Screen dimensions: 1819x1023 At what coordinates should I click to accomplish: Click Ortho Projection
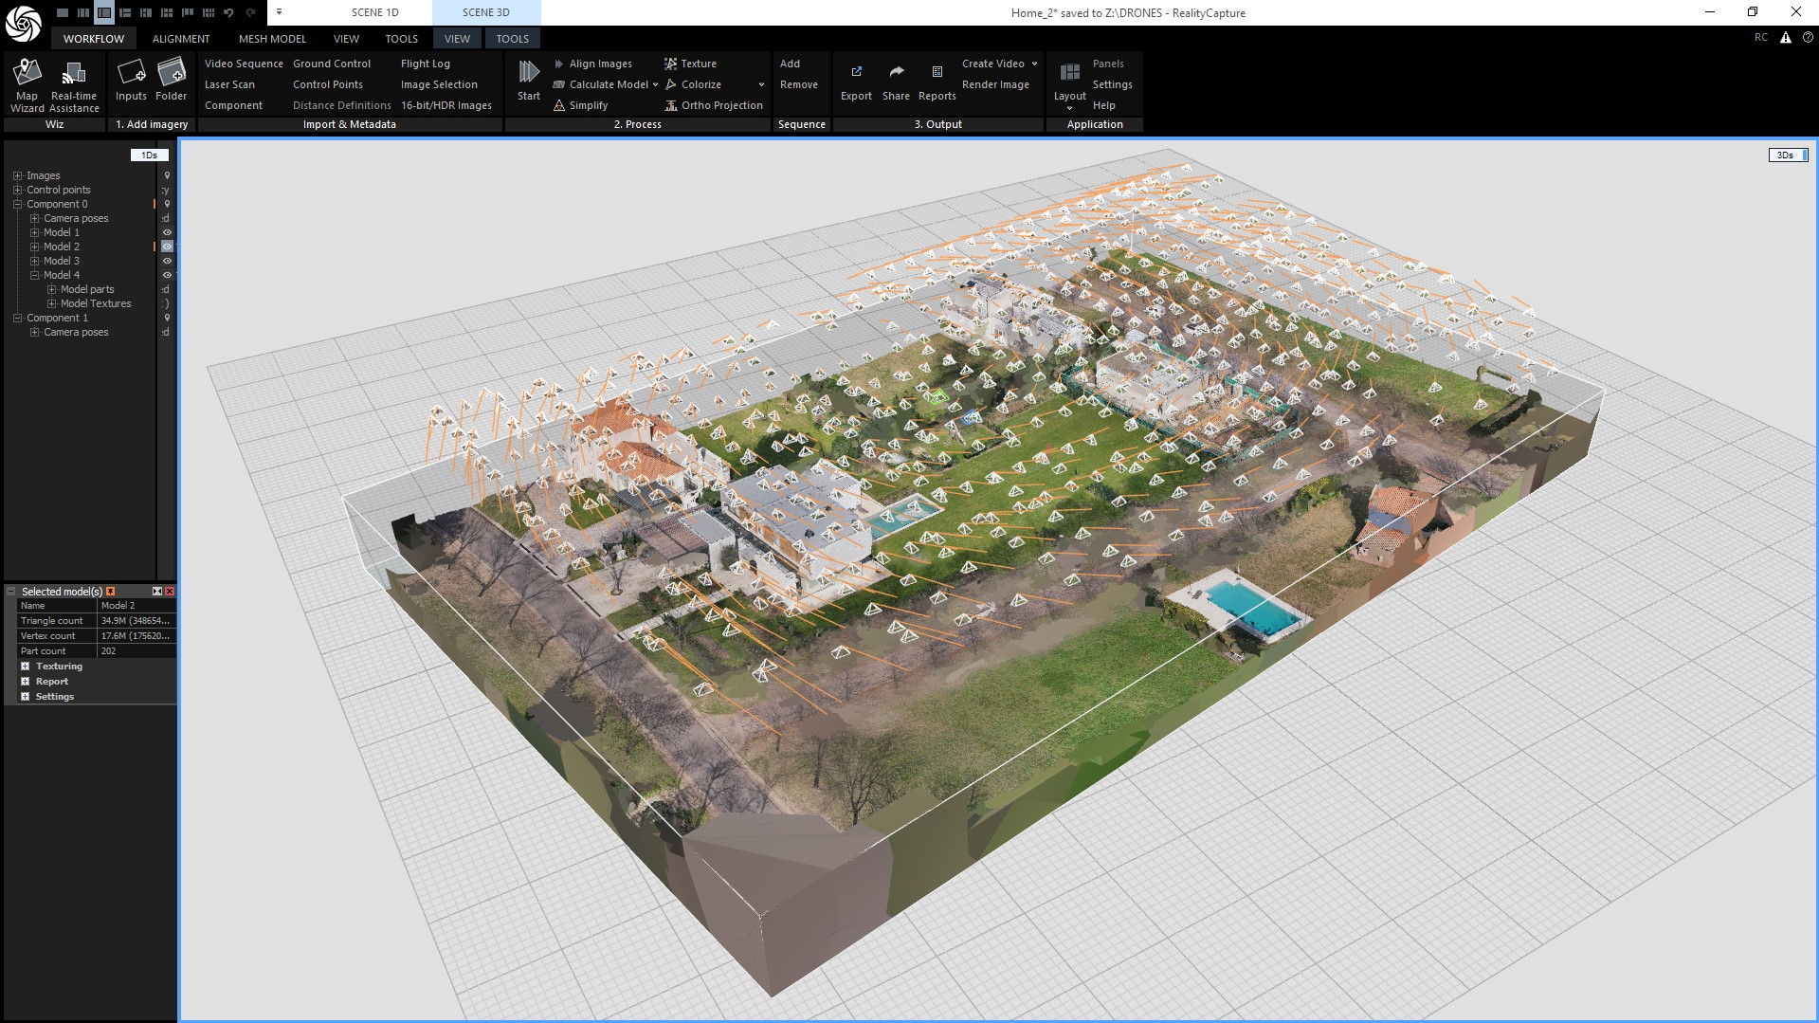tap(714, 105)
